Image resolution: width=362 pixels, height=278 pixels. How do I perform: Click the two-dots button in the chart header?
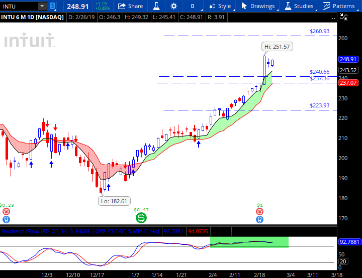click(333, 18)
